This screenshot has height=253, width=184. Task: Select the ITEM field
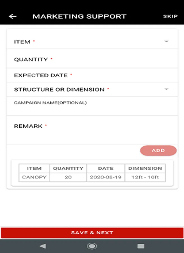(84, 42)
